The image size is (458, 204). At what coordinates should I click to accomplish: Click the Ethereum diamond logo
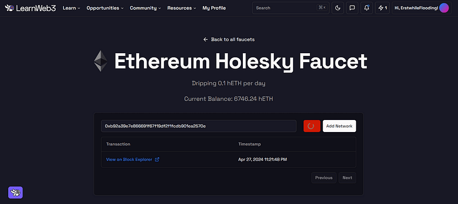tap(101, 61)
